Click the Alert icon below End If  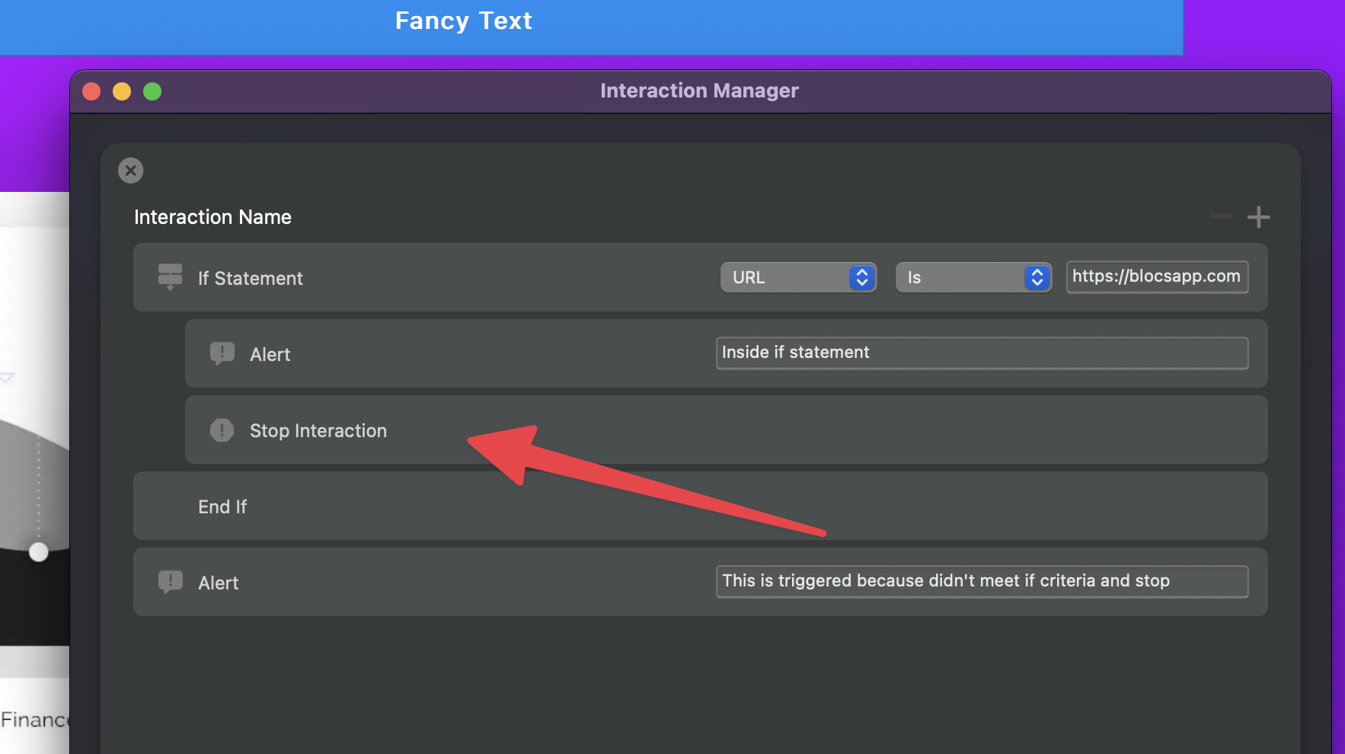pyautogui.click(x=170, y=582)
